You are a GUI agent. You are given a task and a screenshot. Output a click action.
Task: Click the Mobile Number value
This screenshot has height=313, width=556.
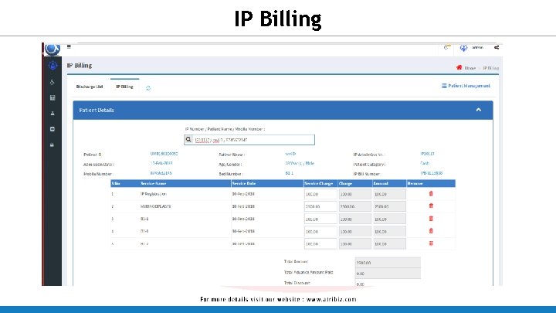pyautogui.click(x=161, y=173)
